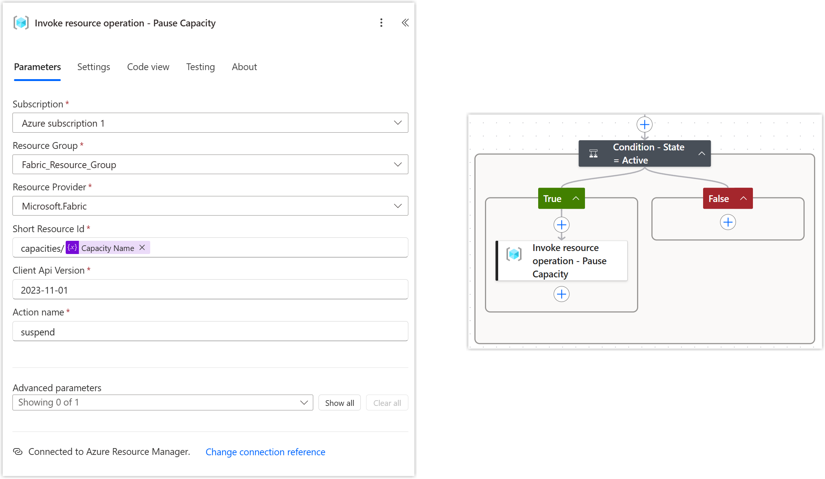Click the False branch label
Image resolution: width=825 pixels, height=479 pixels.
pos(719,199)
